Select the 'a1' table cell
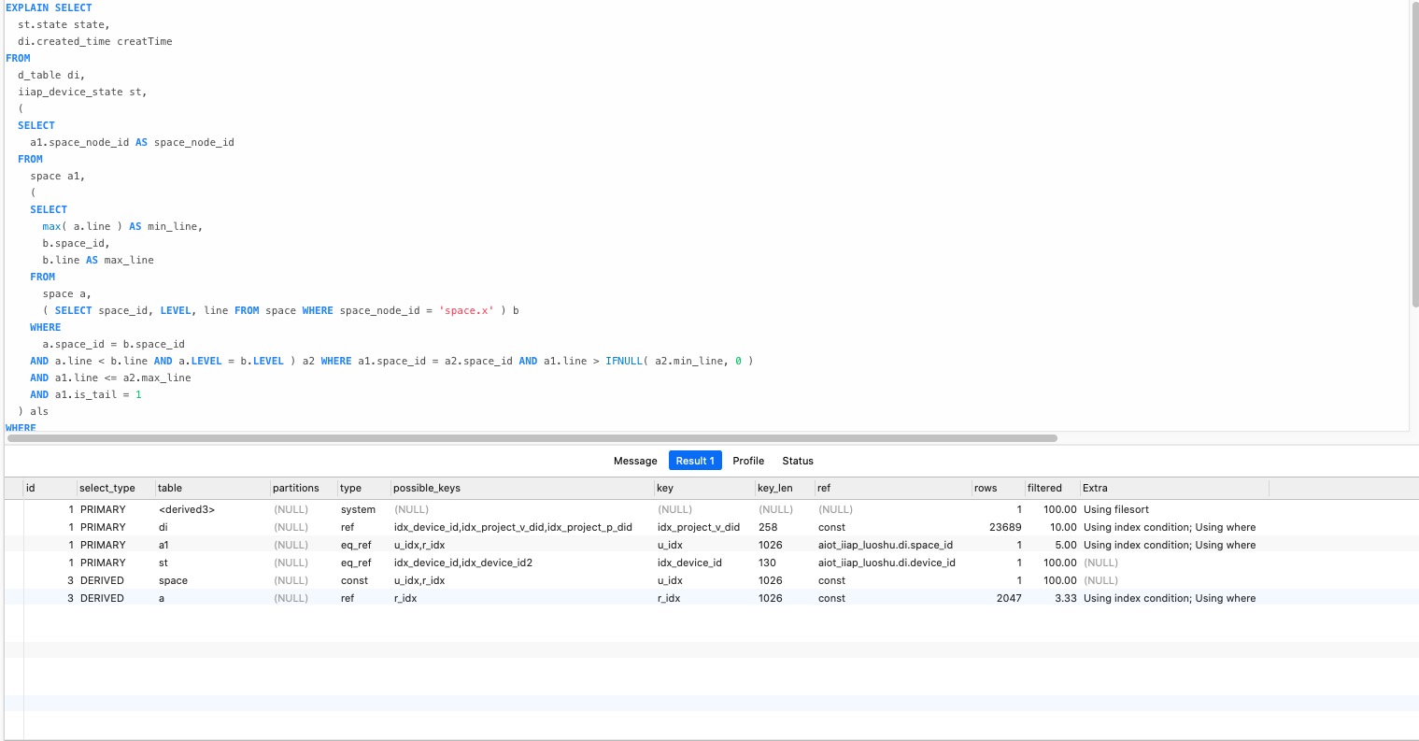The height and width of the screenshot is (741, 1419). (164, 545)
